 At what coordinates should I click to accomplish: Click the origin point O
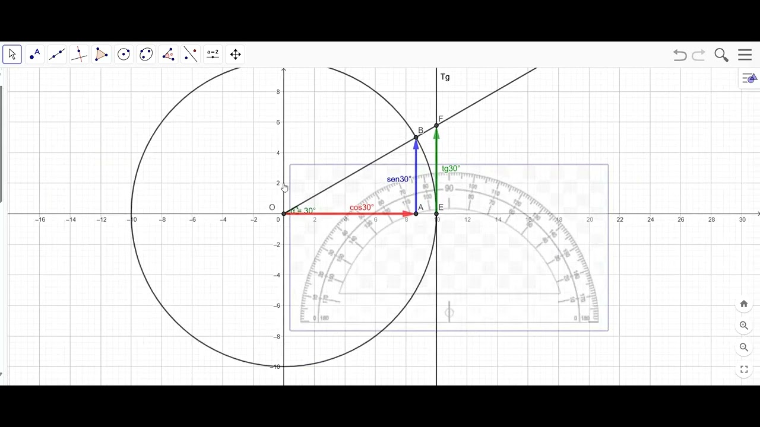pyautogui.click(x=284, y=213)
